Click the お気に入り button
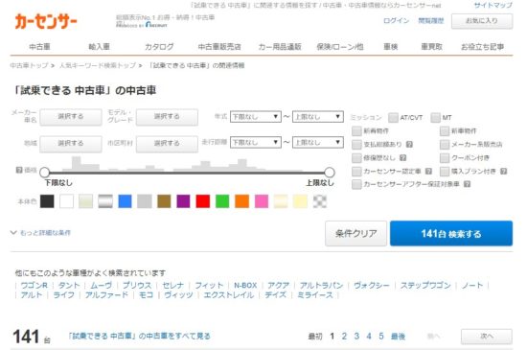Viewport: 527px width, 350px height. 482,21
